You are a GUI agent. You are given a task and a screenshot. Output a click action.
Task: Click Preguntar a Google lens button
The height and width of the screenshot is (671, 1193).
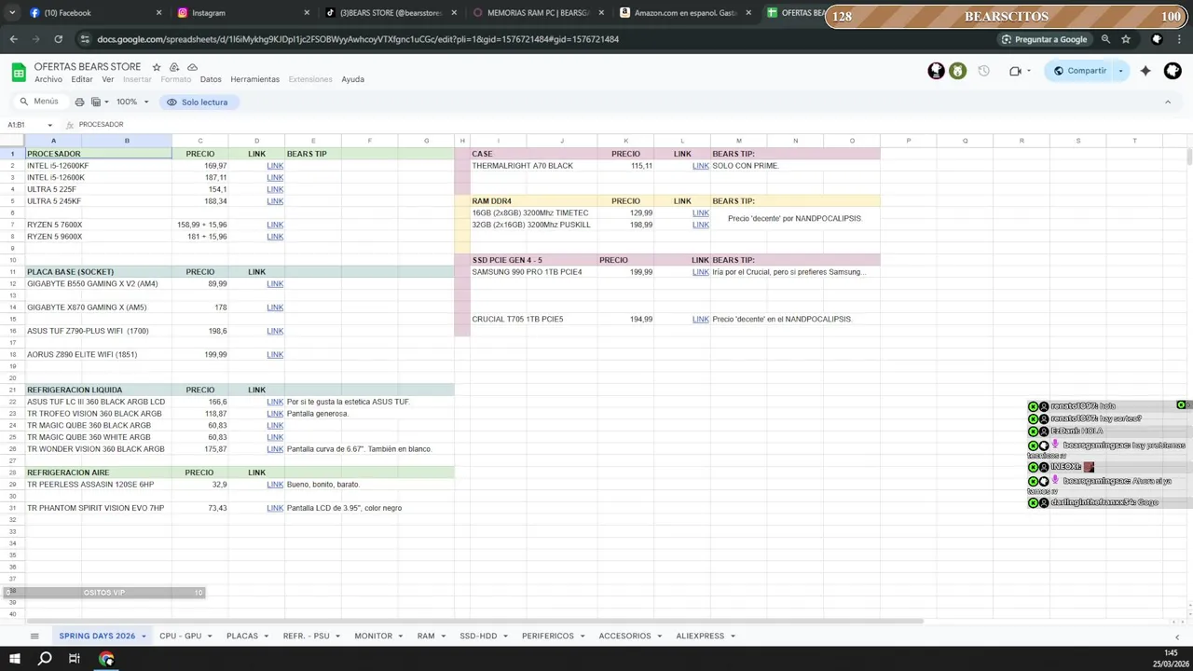click(x=1044, y=39)
